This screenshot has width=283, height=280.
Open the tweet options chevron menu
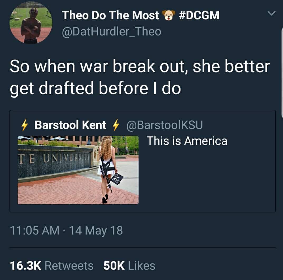pos(271,13)
